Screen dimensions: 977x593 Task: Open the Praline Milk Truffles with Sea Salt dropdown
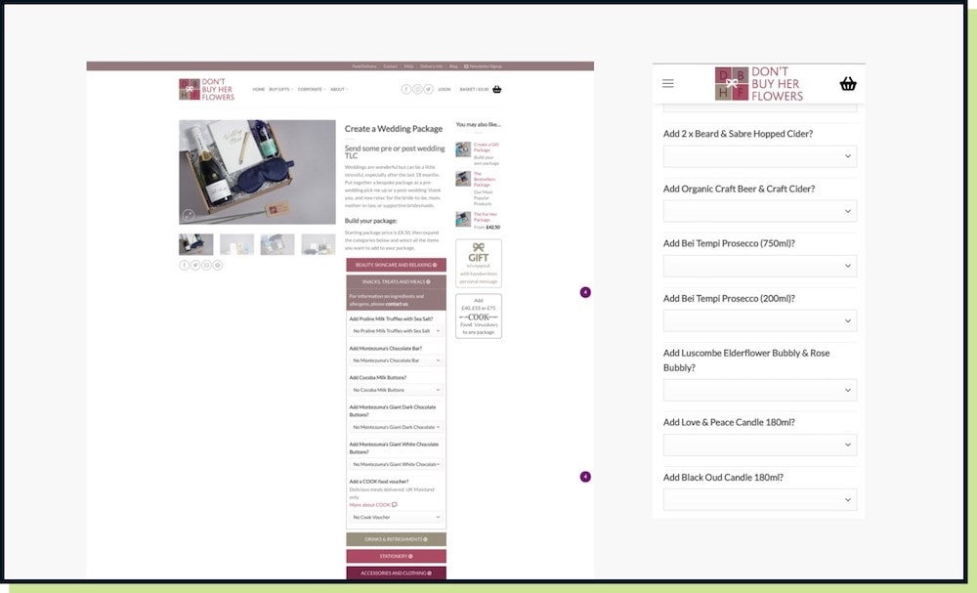[x=396, y=331]
